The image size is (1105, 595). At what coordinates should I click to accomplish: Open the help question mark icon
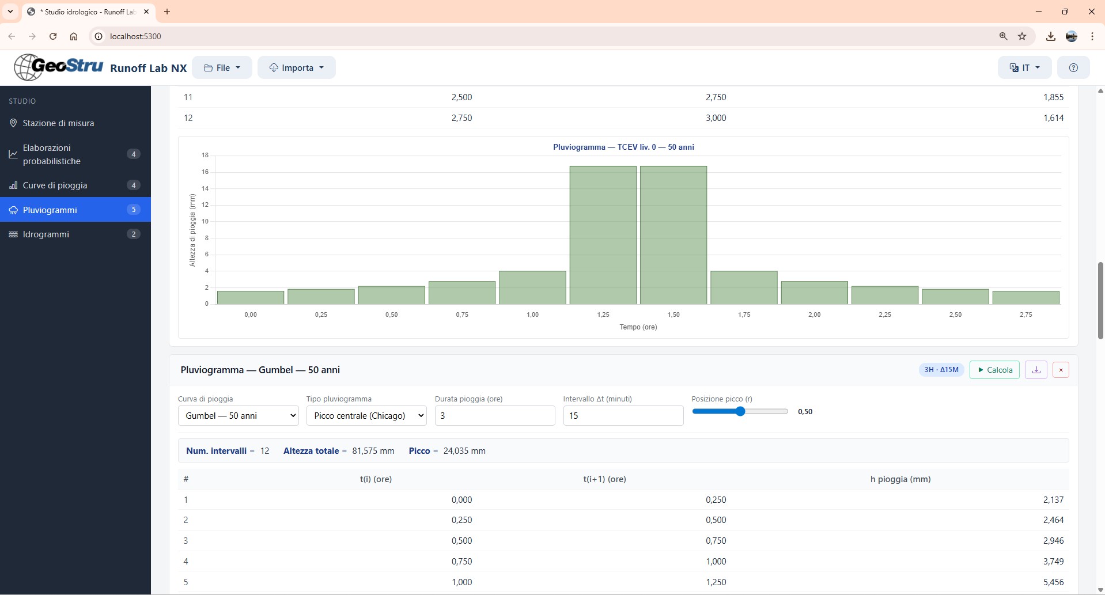tap(1073, 68)
